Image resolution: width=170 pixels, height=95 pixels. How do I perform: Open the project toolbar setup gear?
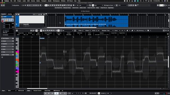click(x=169, y=5)
